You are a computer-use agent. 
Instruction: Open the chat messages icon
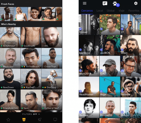(105, 4)
